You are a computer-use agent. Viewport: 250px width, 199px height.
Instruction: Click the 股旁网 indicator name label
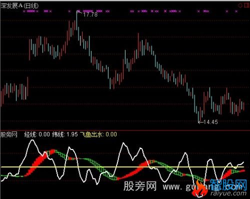point(9,134)
